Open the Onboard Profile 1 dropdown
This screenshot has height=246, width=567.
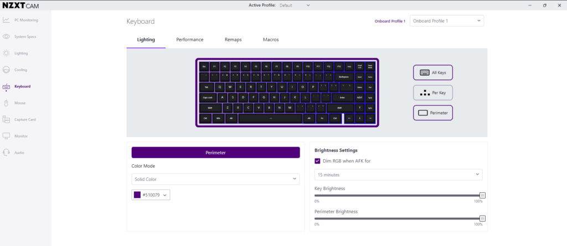447,21
